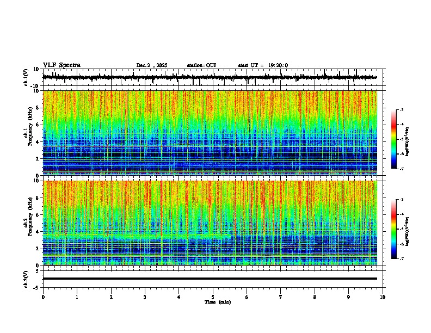
Task: Select the ch.1(V) waveform trace panel
Action: (214, 77)
